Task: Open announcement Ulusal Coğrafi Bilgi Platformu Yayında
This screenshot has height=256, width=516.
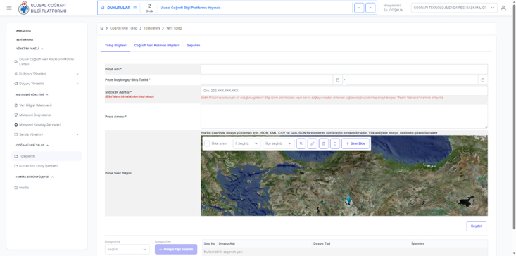Action: coord(191,8)
